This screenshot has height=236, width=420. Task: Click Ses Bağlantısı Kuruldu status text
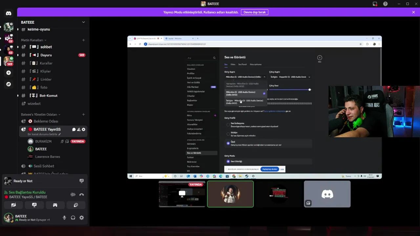[x=27, y=192]
